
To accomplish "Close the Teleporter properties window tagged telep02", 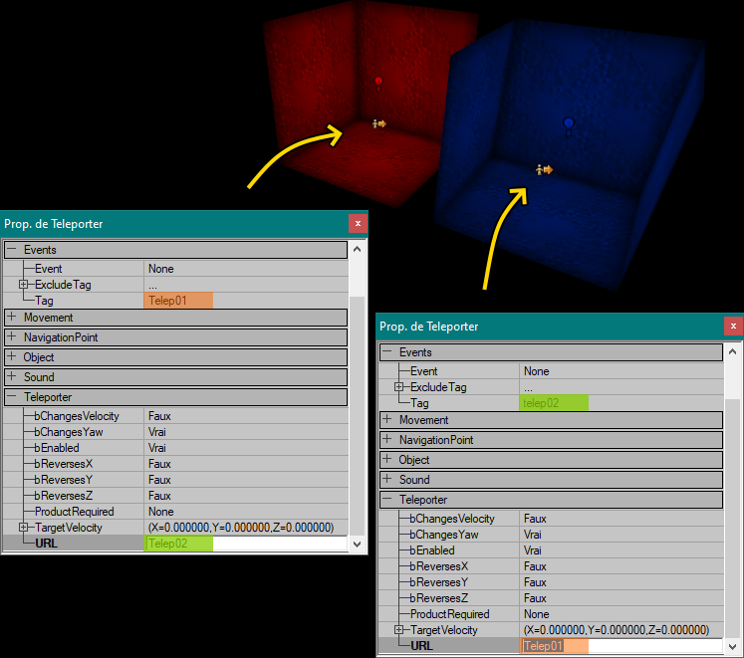I will pos(733,327).
